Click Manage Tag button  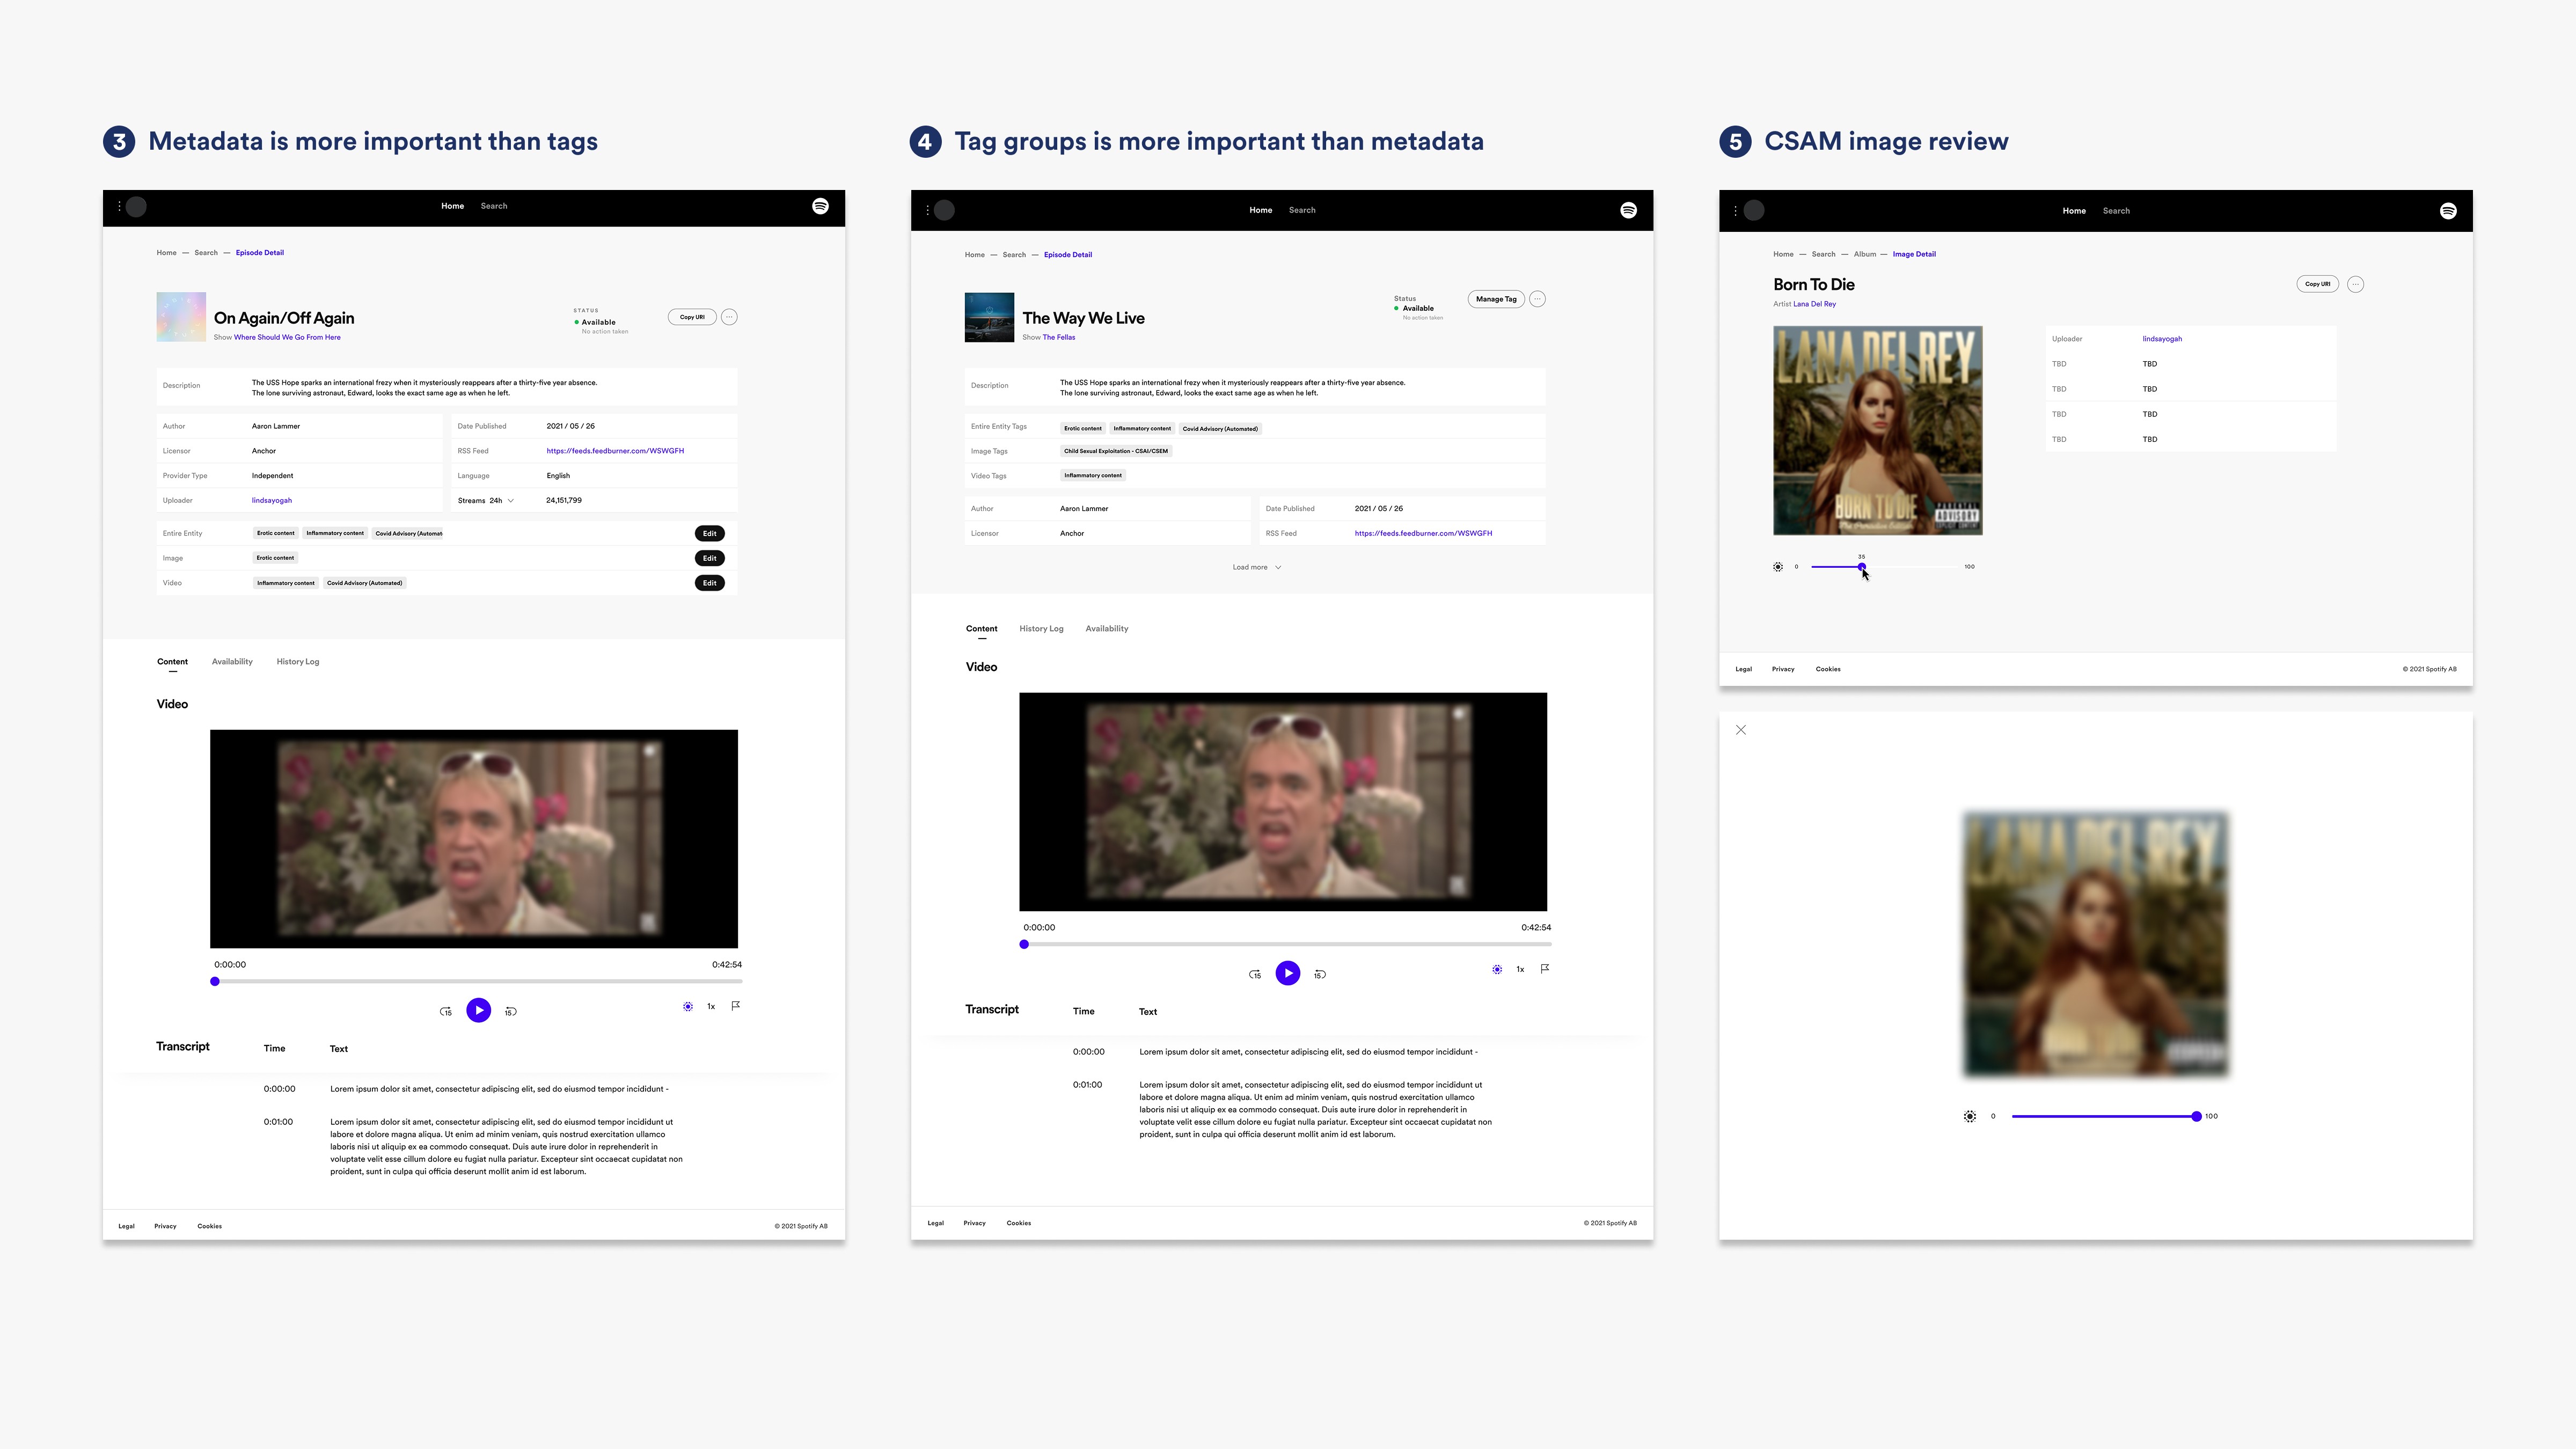[1496, 299]
